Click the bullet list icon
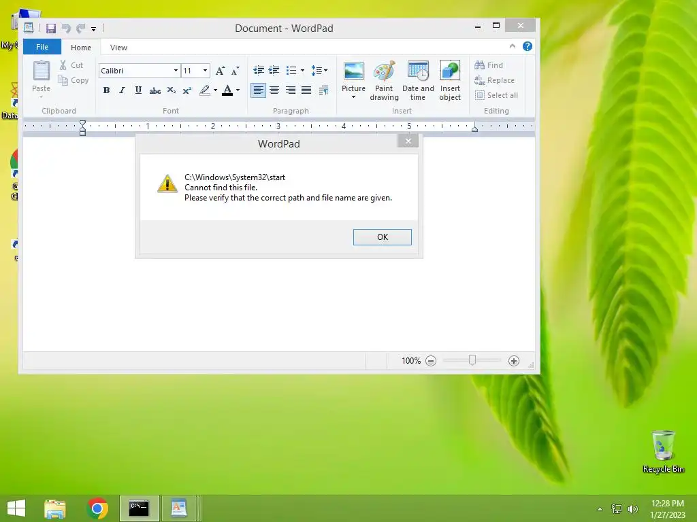 [291, 71]
